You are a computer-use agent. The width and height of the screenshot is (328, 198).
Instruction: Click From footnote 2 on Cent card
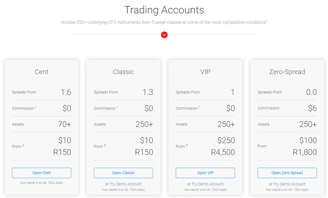(x=23, y=145)
